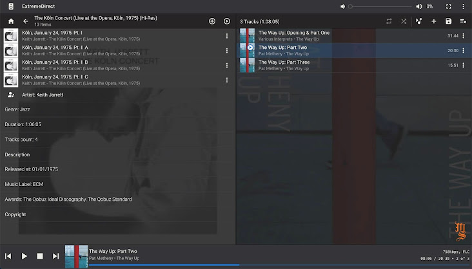Click the 31:44 duration of Part One

[453, 36]
